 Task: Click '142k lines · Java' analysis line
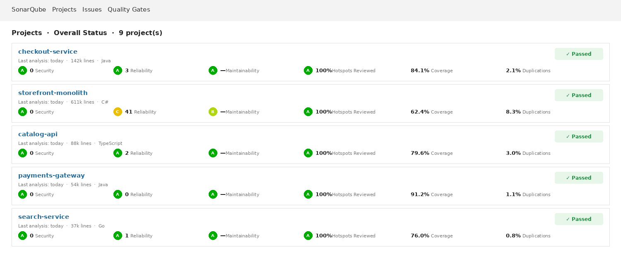pos(91,61)
